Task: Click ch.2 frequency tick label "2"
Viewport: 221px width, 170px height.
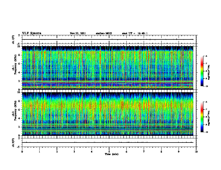Action: coord(20,127)
